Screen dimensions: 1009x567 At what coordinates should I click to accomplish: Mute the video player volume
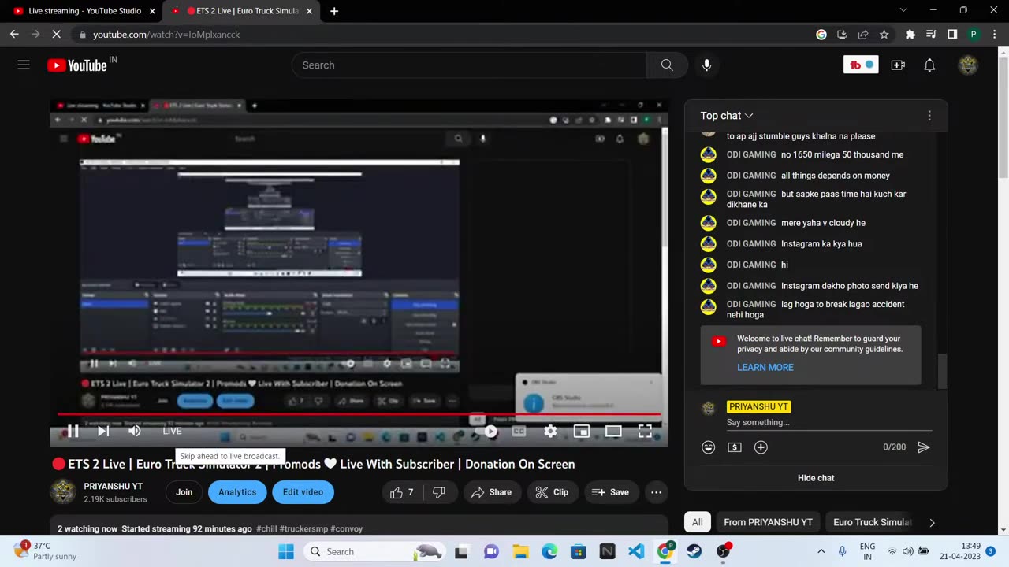coord(135,431)
